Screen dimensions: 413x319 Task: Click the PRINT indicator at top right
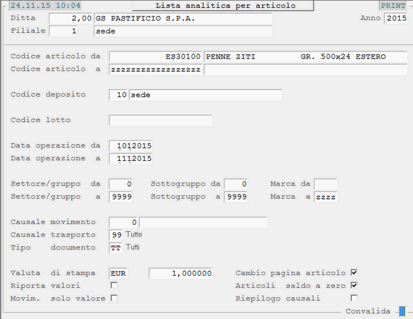pyautogui.click(x=393, y=5)
